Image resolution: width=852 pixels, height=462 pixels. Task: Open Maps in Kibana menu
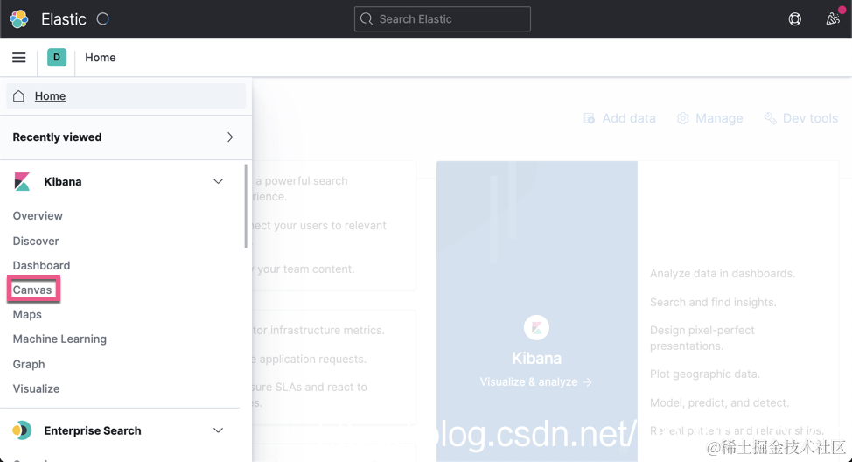27,315
